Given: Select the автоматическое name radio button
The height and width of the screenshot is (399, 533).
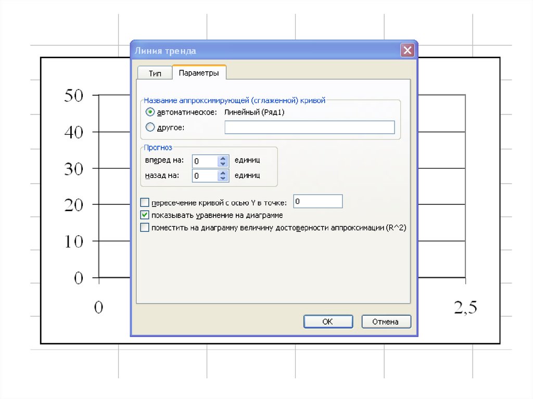Looking at the screenshot, I should [x=150, y=112].
